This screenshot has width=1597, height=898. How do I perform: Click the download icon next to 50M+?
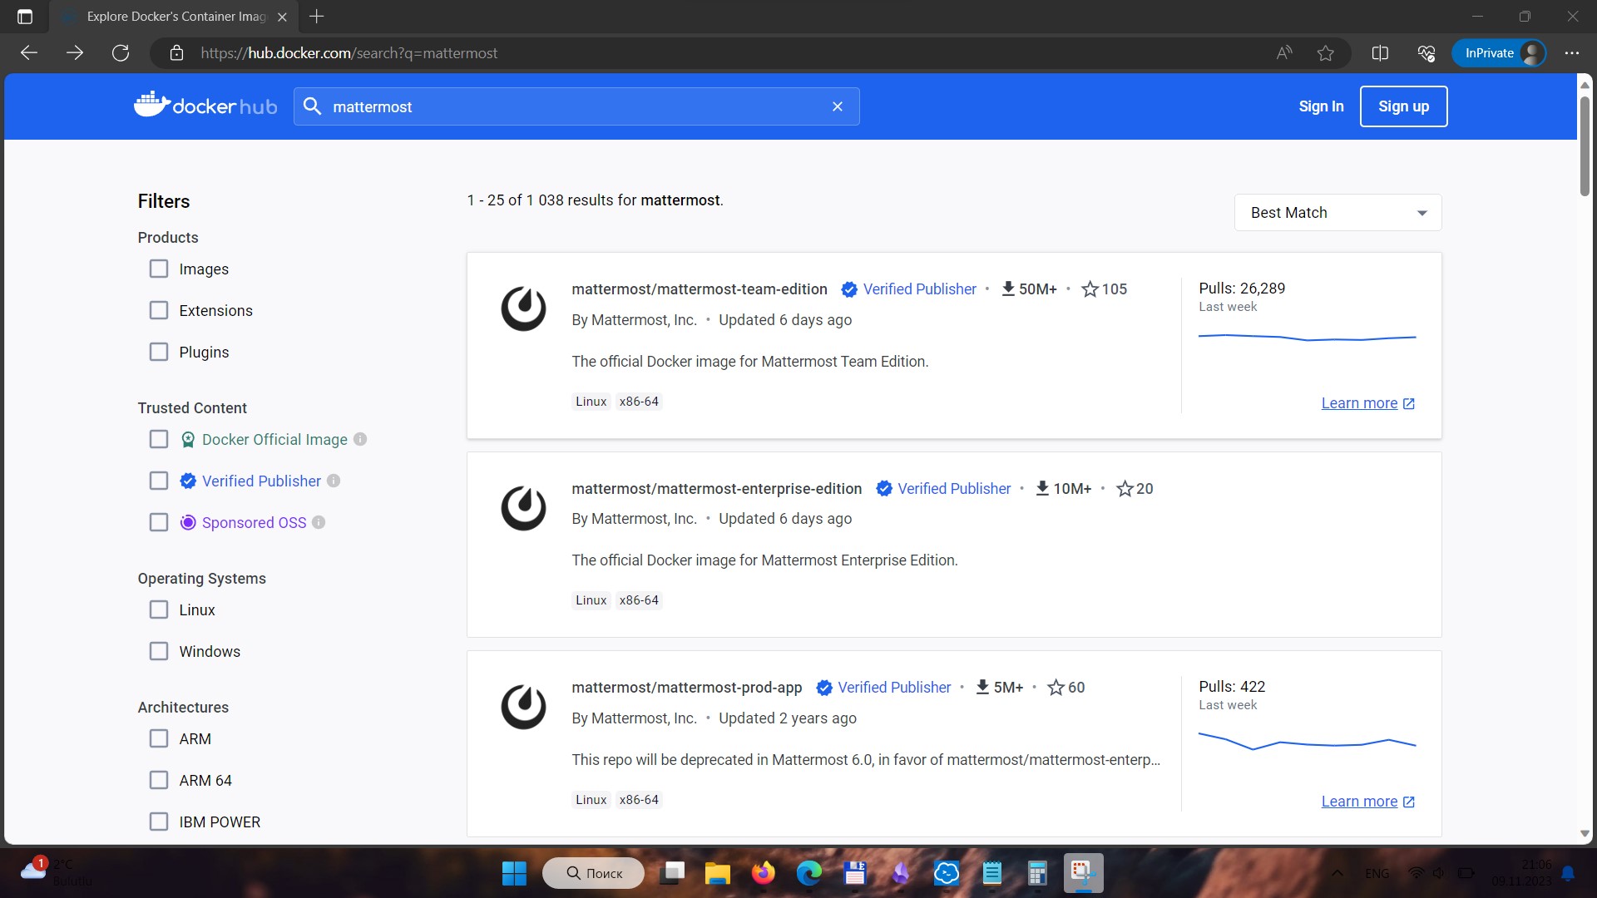(x=1008, y=289)
